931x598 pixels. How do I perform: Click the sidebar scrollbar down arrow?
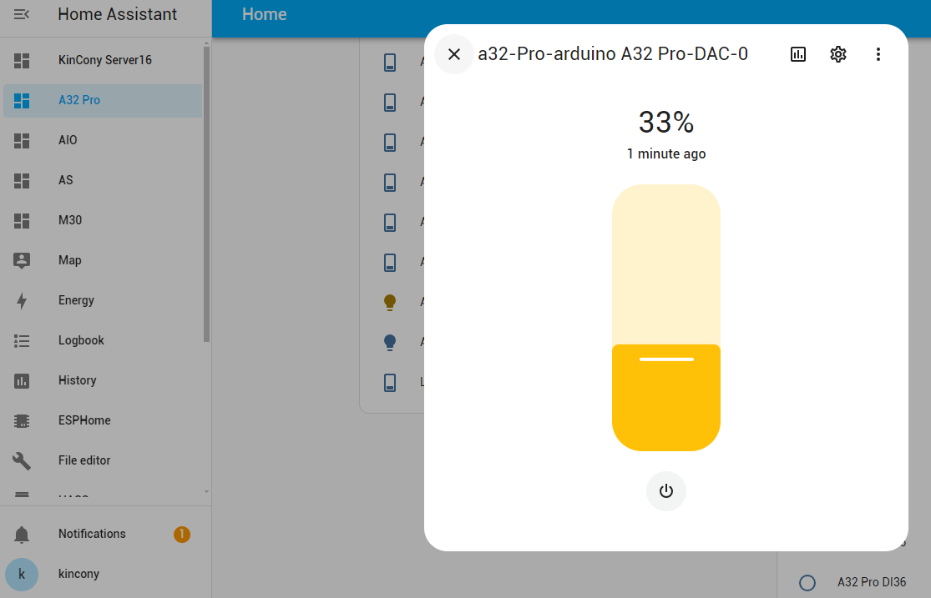pos(206,492)
